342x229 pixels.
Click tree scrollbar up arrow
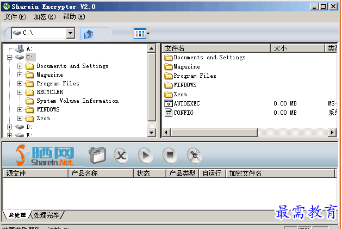[x=151, y=48]
